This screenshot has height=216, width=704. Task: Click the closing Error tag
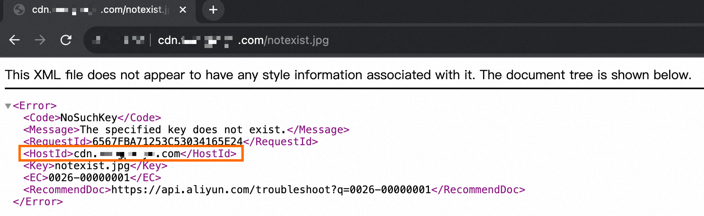point(38,202)
